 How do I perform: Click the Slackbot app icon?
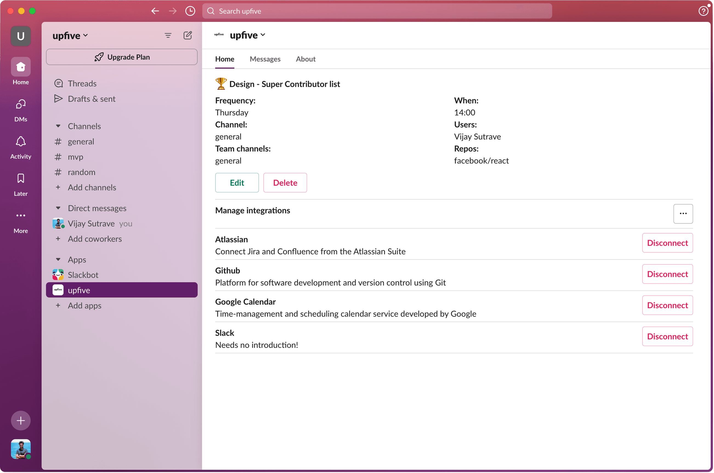(58, 275)
